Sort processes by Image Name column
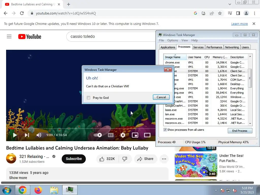 tap(175, 57)
